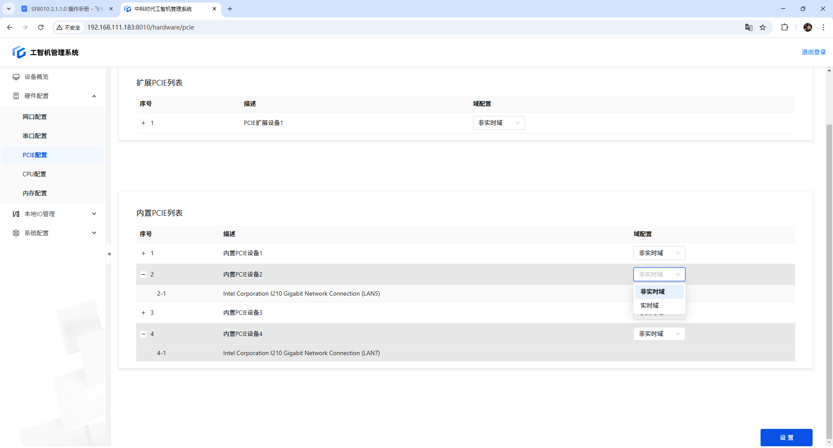This screenshot has width=833, height=448.
Task: Expand the 本地IO管理 sidebar menu
Action: click(54, 214)
